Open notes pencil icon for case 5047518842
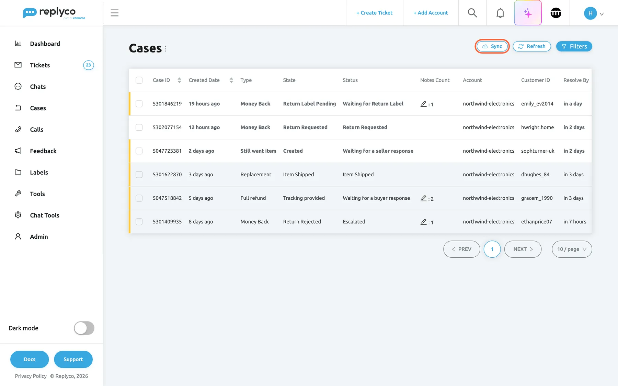 tap(424, 198)
